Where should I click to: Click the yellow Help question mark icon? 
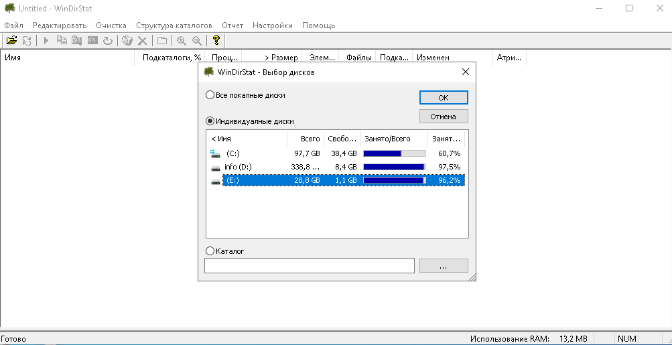coord(216,41)
